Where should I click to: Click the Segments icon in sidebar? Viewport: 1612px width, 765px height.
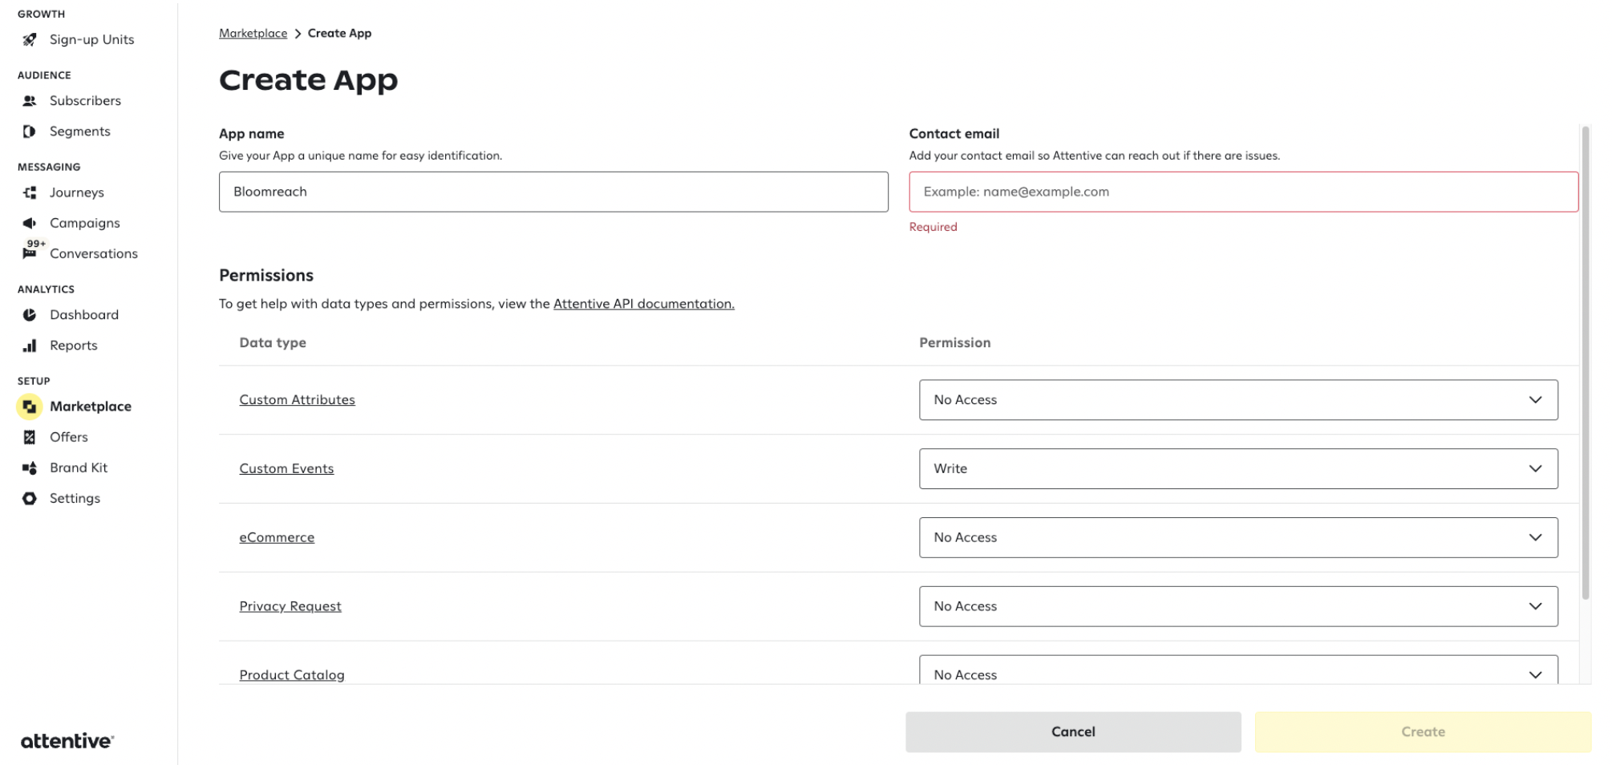point(30,131)
